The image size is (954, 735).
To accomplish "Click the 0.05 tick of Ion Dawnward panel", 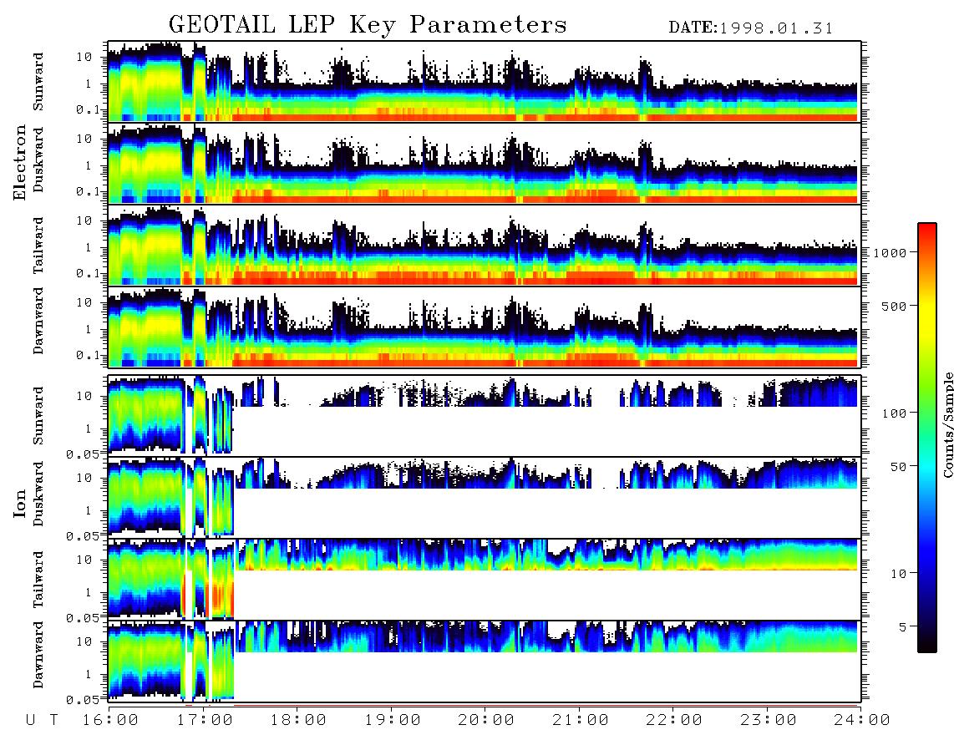I will tap(83, 700).
